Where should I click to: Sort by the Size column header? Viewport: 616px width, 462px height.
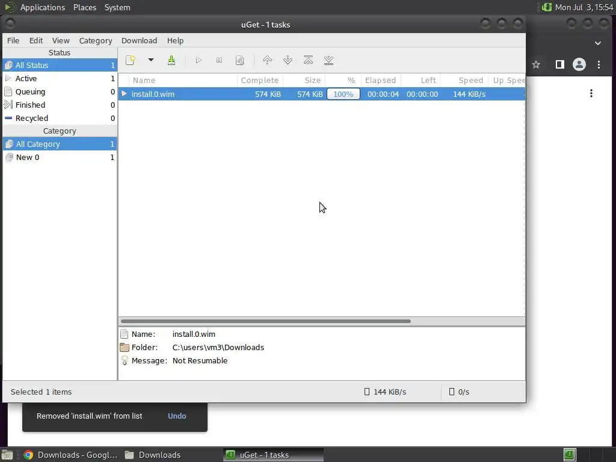[304, 80]
